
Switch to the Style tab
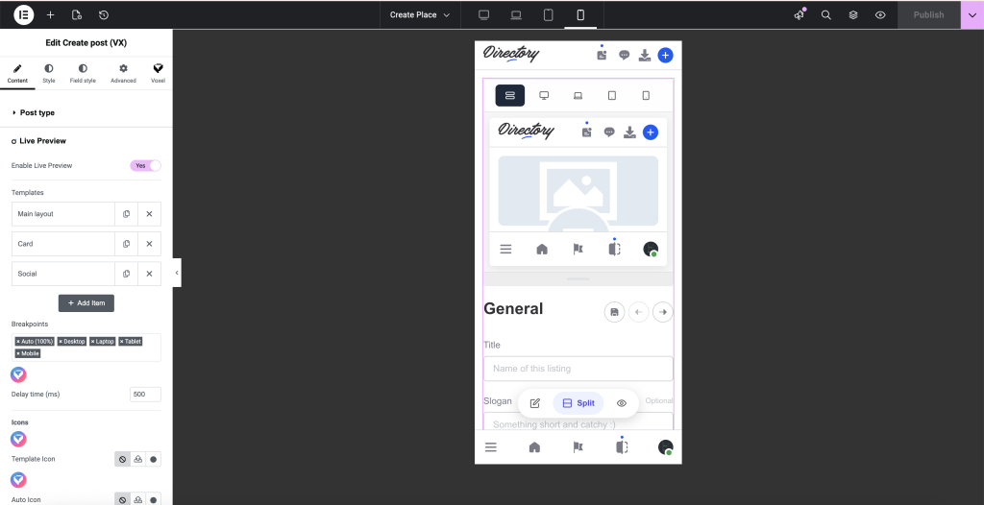click(49, 73)
